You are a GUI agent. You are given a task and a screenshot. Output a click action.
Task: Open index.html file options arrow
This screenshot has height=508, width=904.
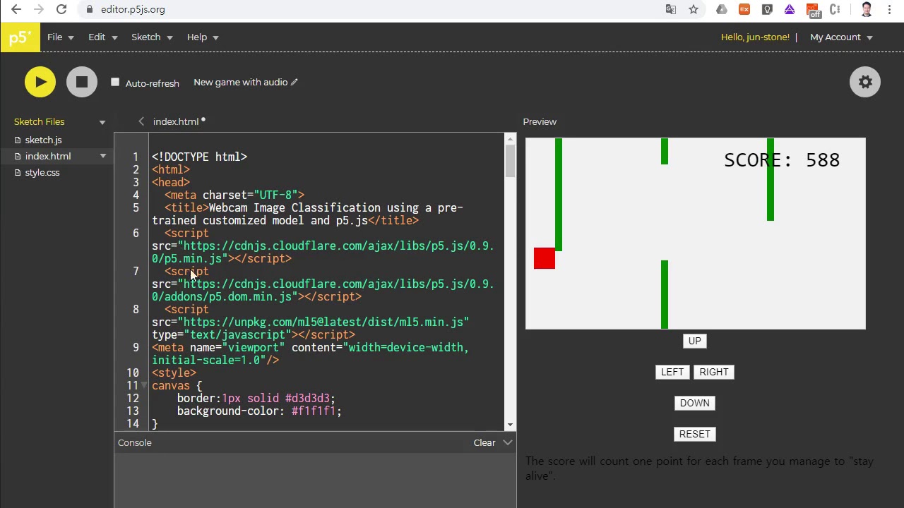click(103, 156)
